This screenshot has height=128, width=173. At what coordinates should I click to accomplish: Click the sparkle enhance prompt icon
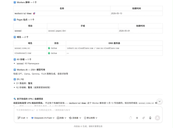pyautogui.click(x=143, y=118)
